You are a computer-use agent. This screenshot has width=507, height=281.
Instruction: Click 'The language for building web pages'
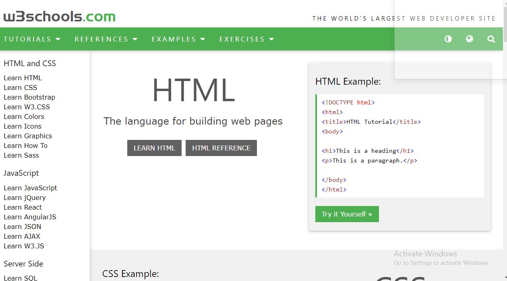193,121
